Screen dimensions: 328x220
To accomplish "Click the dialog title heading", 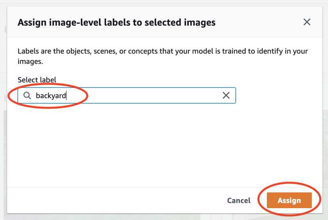I will click(x=117, y=22).
